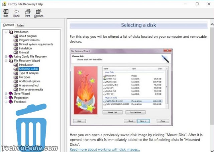This screenshot has width=214, height=152.
Task: Click the page icon next to Installation
Action: 16,48
